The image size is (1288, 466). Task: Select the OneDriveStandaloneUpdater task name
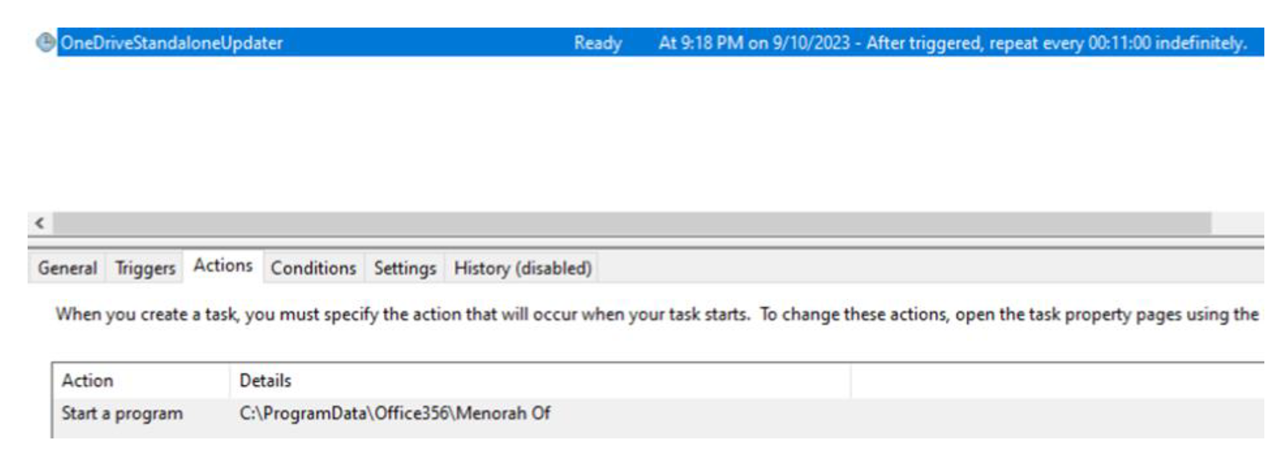coord(172,43)
